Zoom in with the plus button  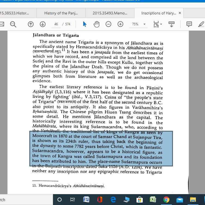[120, 24]
